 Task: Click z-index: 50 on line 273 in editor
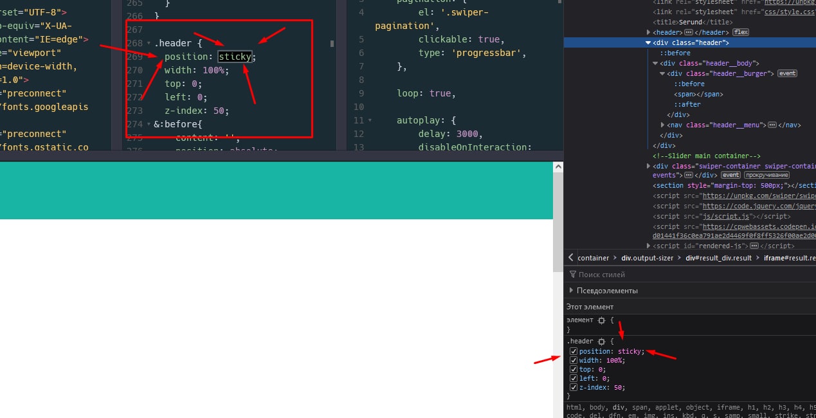(197, 111)
